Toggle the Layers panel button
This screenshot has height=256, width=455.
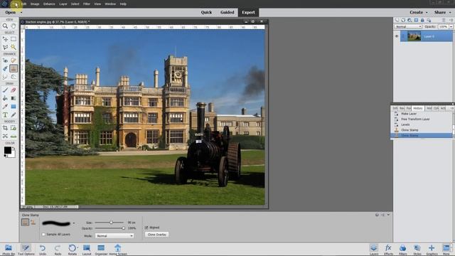pyautogui.click(x=374, y=250)
